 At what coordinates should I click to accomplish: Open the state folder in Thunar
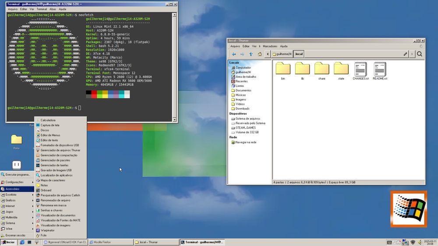tap(341, 71)
